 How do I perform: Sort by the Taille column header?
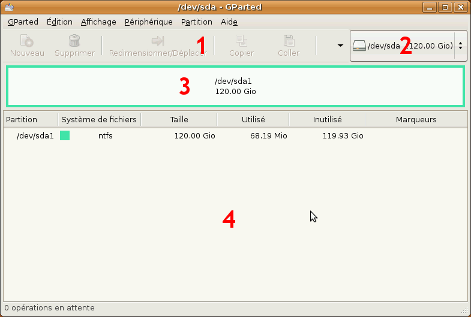coord(179,120)
